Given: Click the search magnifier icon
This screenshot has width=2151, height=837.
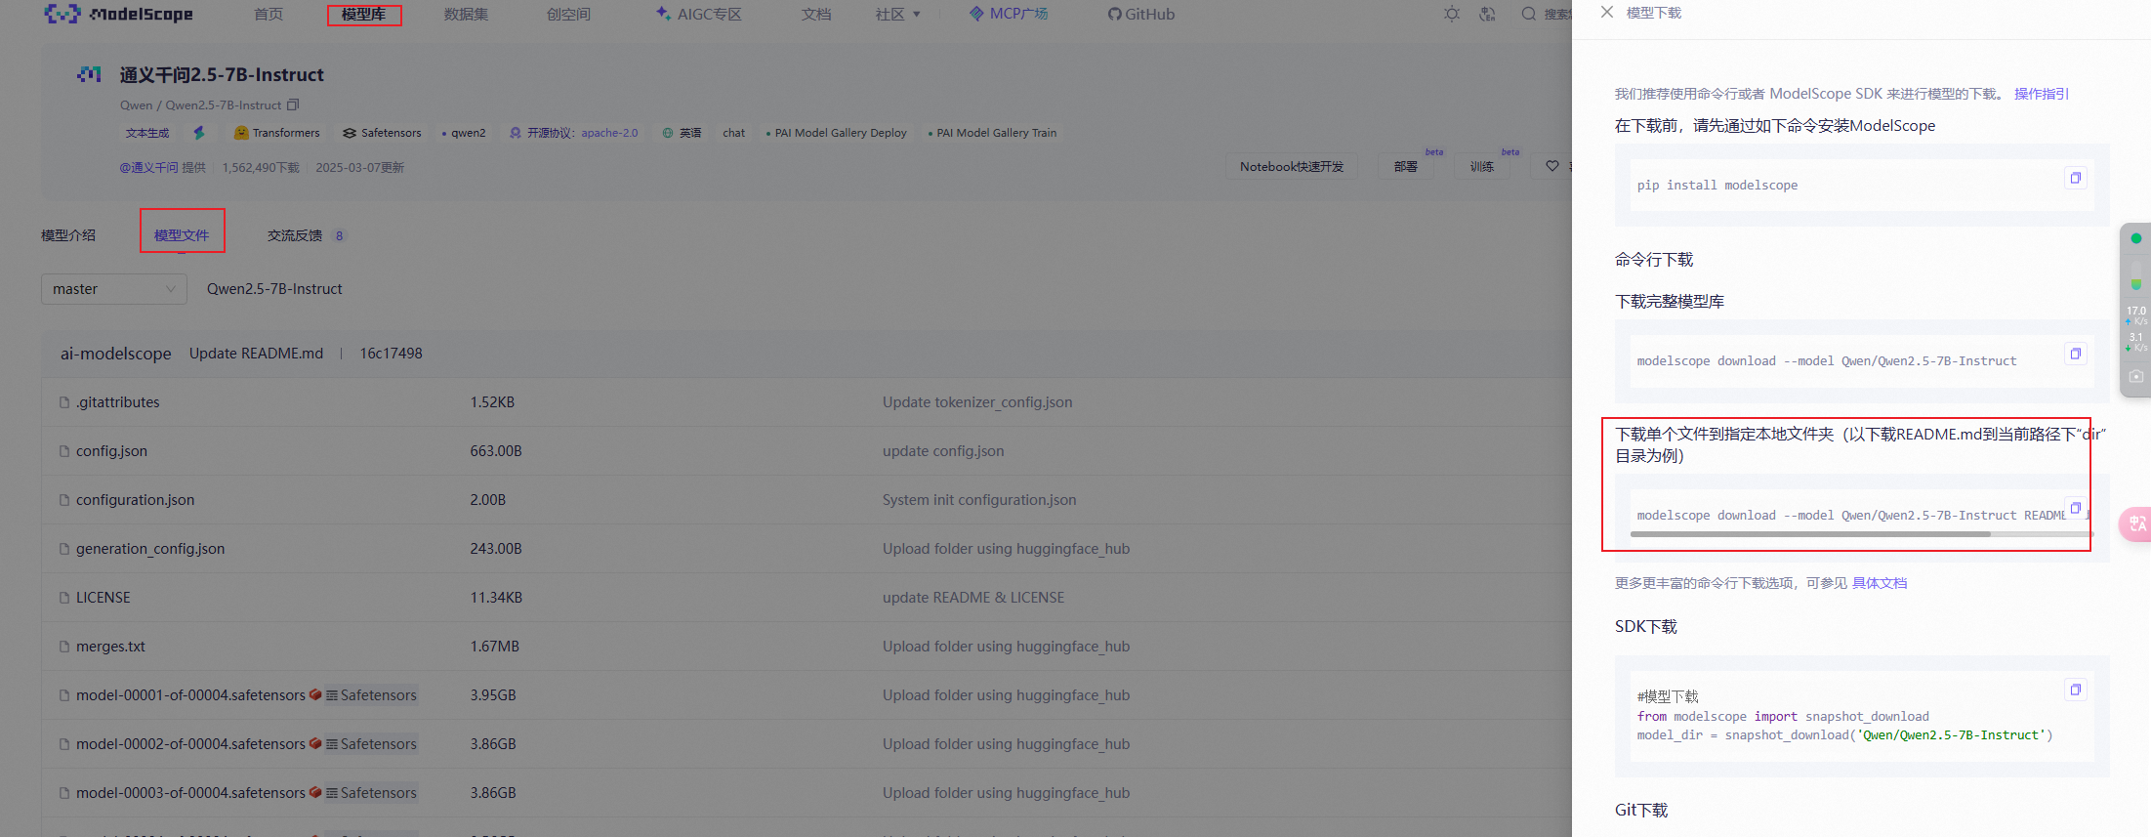Looking at the screenshot, I should [x=1529, y=14].
